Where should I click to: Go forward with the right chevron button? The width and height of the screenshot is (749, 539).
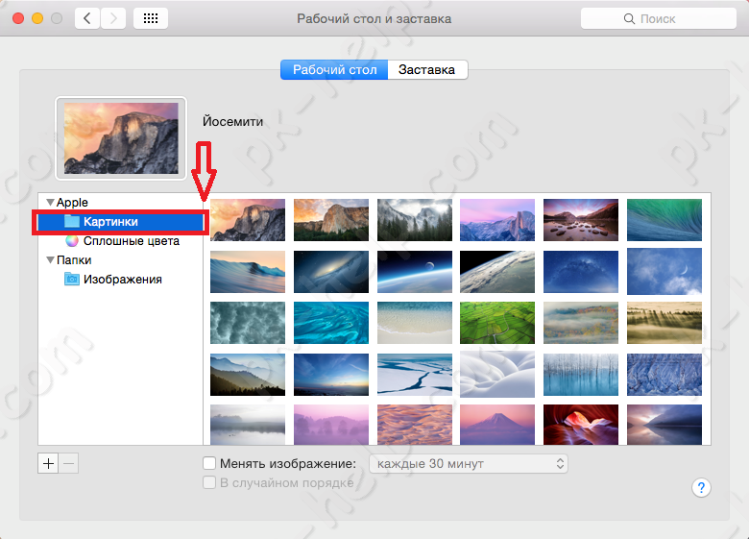113,18
